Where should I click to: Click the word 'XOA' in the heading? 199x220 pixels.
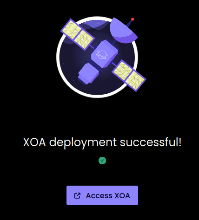coord(34,142)
